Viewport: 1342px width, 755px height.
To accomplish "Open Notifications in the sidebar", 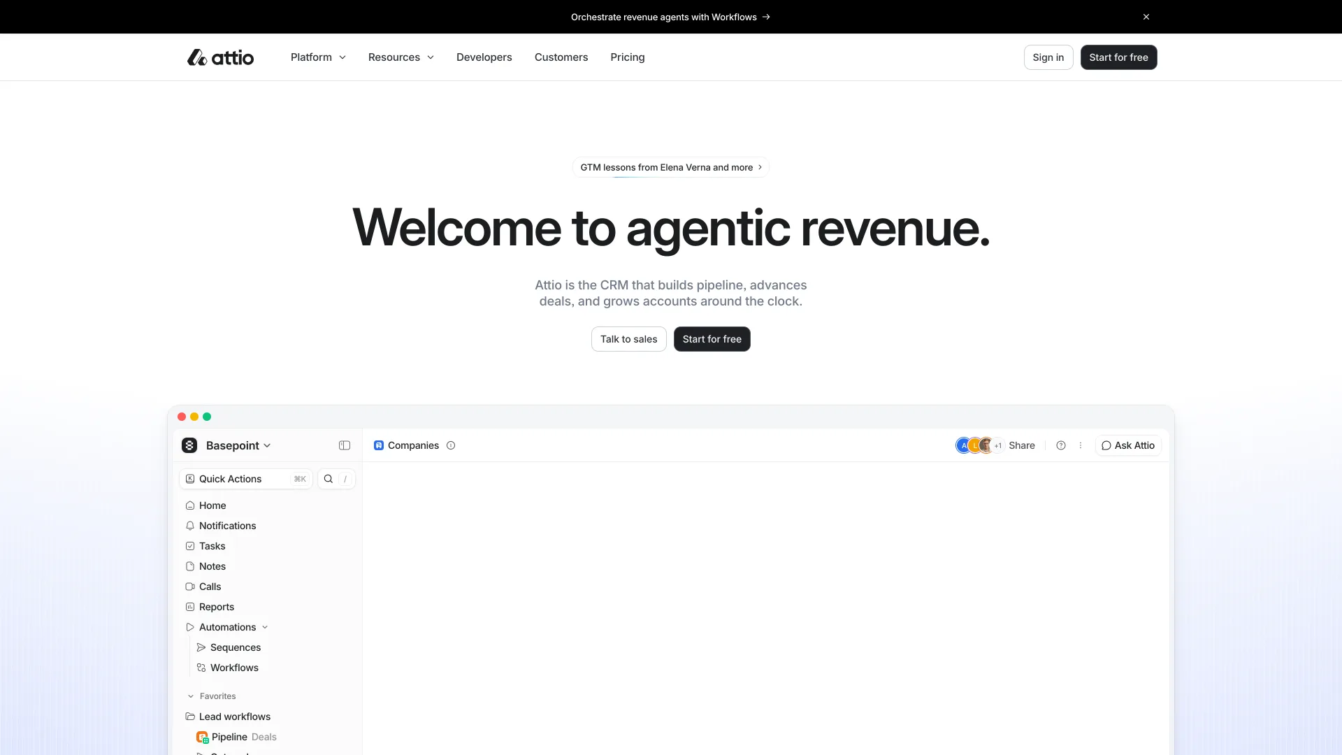I will [x=221, y=526].
